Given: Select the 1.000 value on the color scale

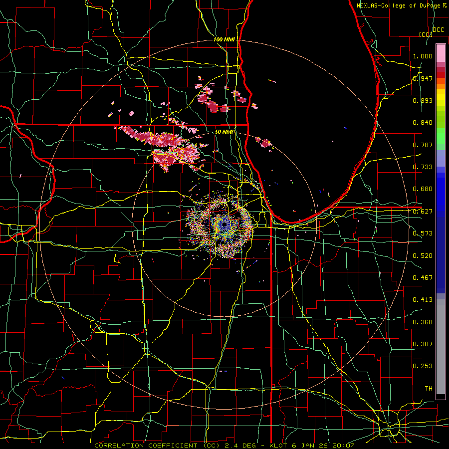Looking at the screenshot, I should [x=423, y=56].
